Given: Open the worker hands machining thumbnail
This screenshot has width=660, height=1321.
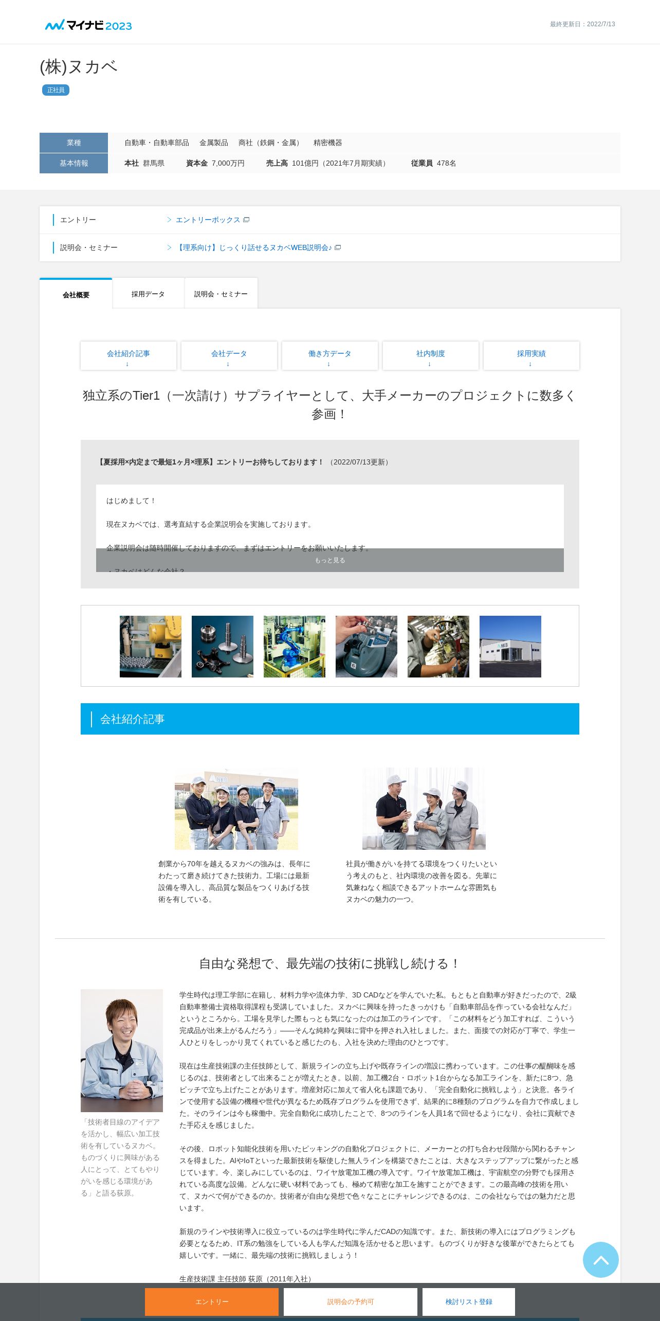Looking at the screenshot, I should [x=438, y=647].
